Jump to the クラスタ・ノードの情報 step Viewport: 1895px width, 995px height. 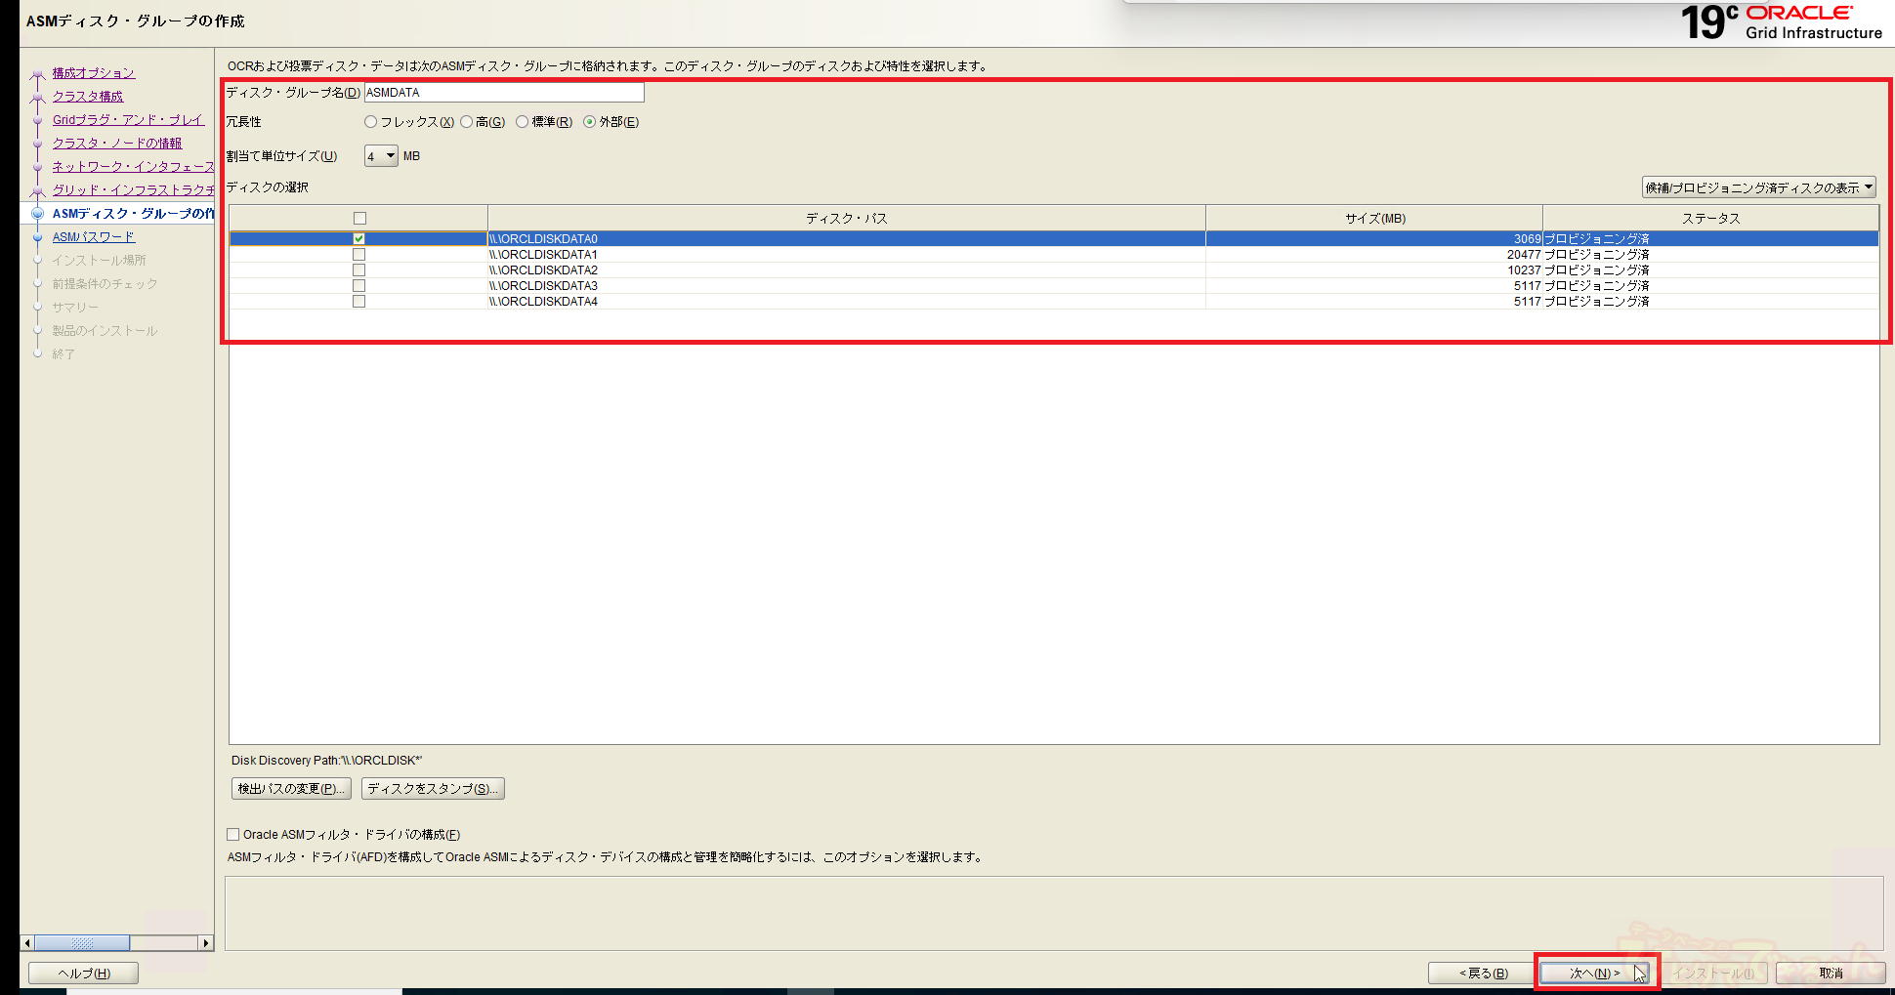pyautogui.click(x=117, y=144)
